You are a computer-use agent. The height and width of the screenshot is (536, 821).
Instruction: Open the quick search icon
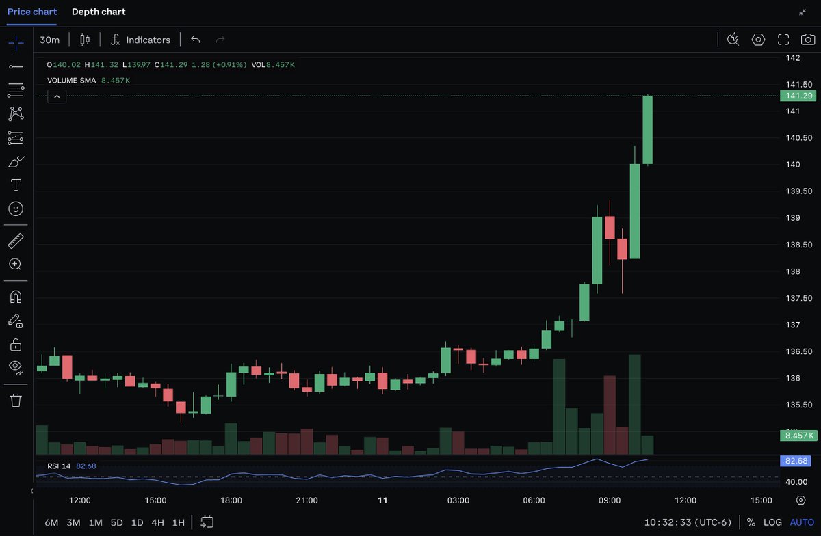point(733,40)
